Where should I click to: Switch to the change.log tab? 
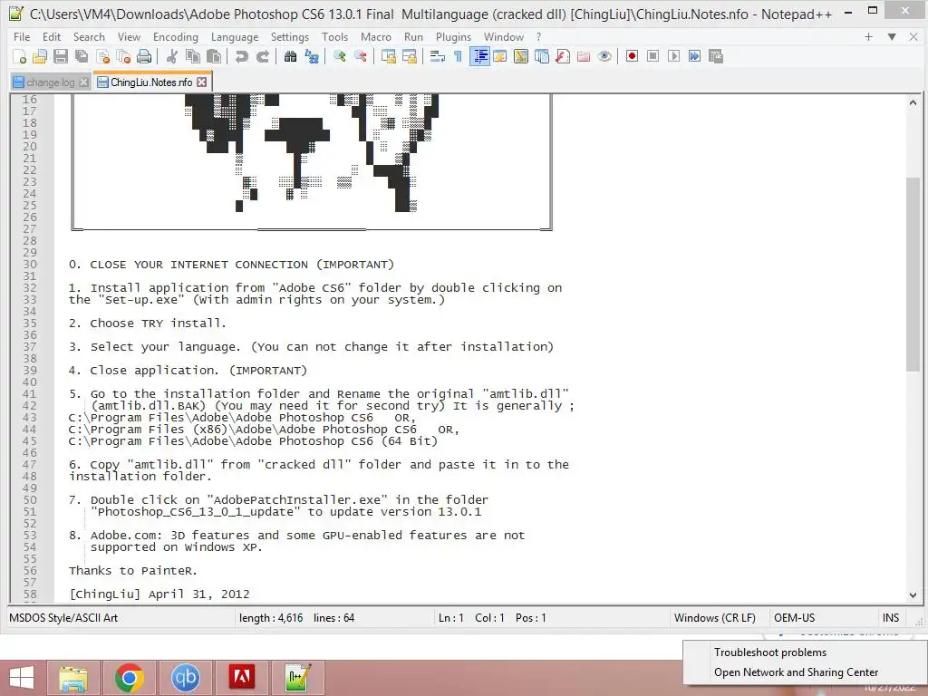pos(51,82)
